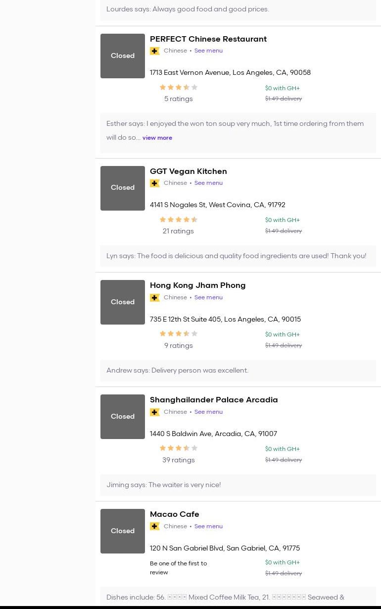Click GH+ badge icon under GGT Vegan Kitchen
This screenshot has height=609, width=381.
(x=155, y=183)
